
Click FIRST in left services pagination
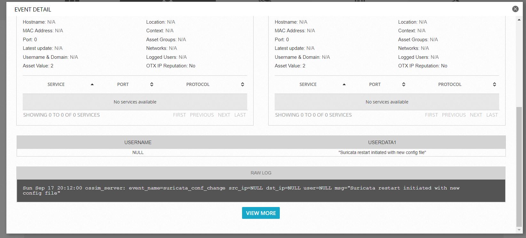(x=179, y=115)
